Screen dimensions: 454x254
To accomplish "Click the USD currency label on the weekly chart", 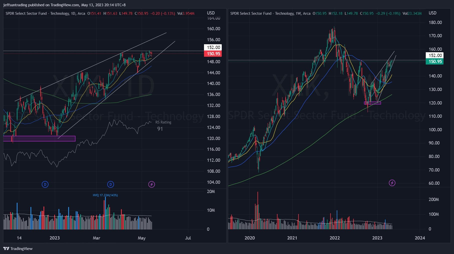I will coord(432,13).
